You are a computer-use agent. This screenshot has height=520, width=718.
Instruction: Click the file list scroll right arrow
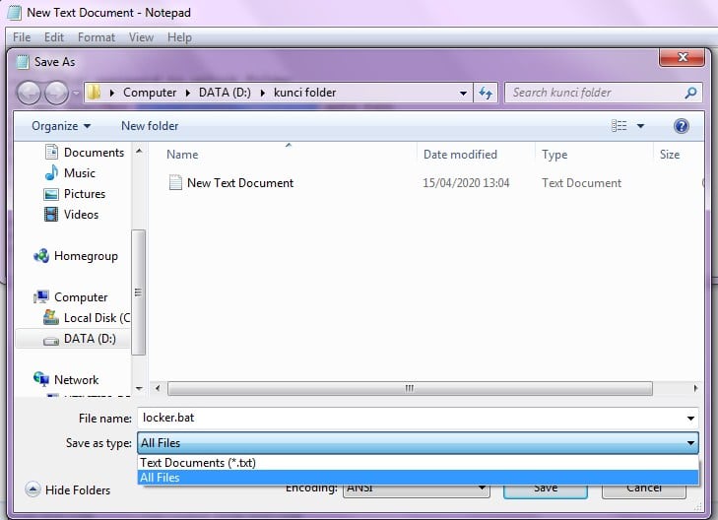pos(695,389)
